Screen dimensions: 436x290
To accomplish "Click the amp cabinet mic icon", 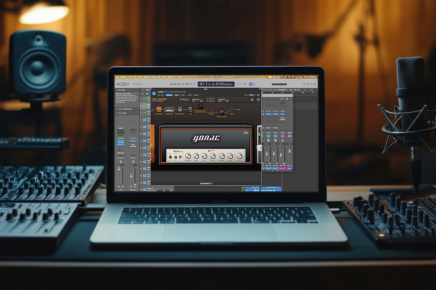I will [x=246, y=133].
